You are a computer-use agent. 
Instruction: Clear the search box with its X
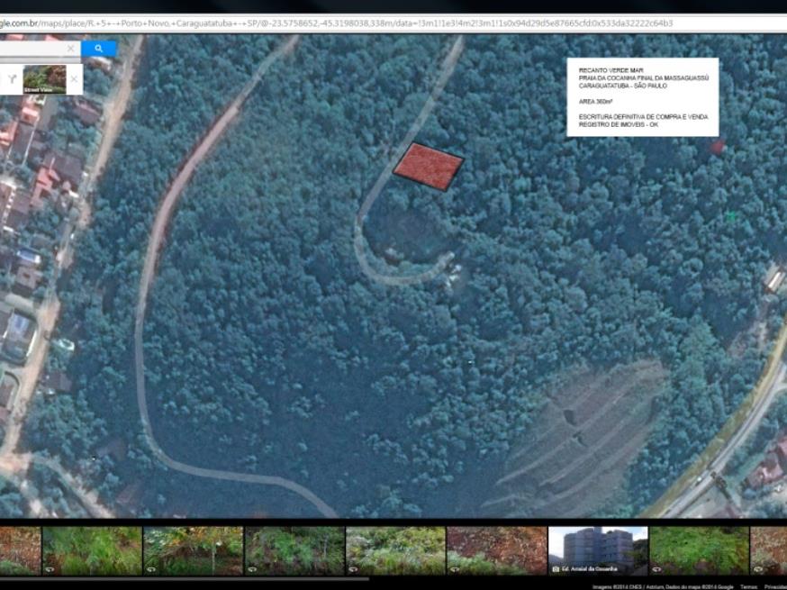click(x=71, y=49)
